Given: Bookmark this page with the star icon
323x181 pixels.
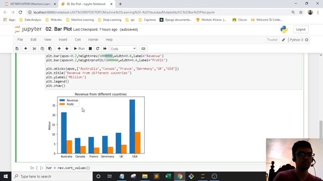Looking at the screenshot, I should coord(301,12).
